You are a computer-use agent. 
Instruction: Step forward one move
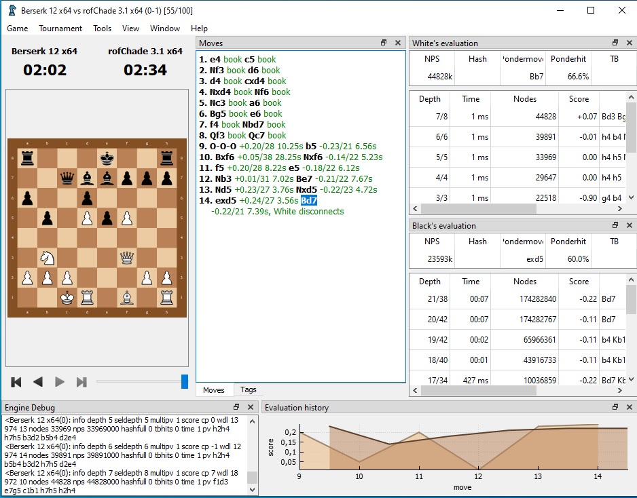tap(59, 382)
